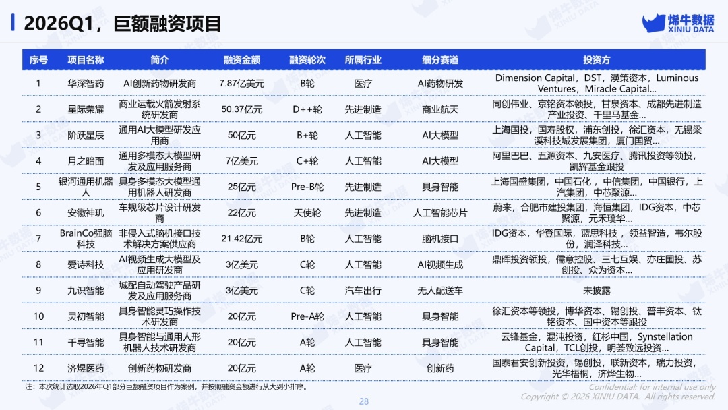The image size is (728, 410).
Task: Click the 未披露 investor cell
Action: point(597,291)
